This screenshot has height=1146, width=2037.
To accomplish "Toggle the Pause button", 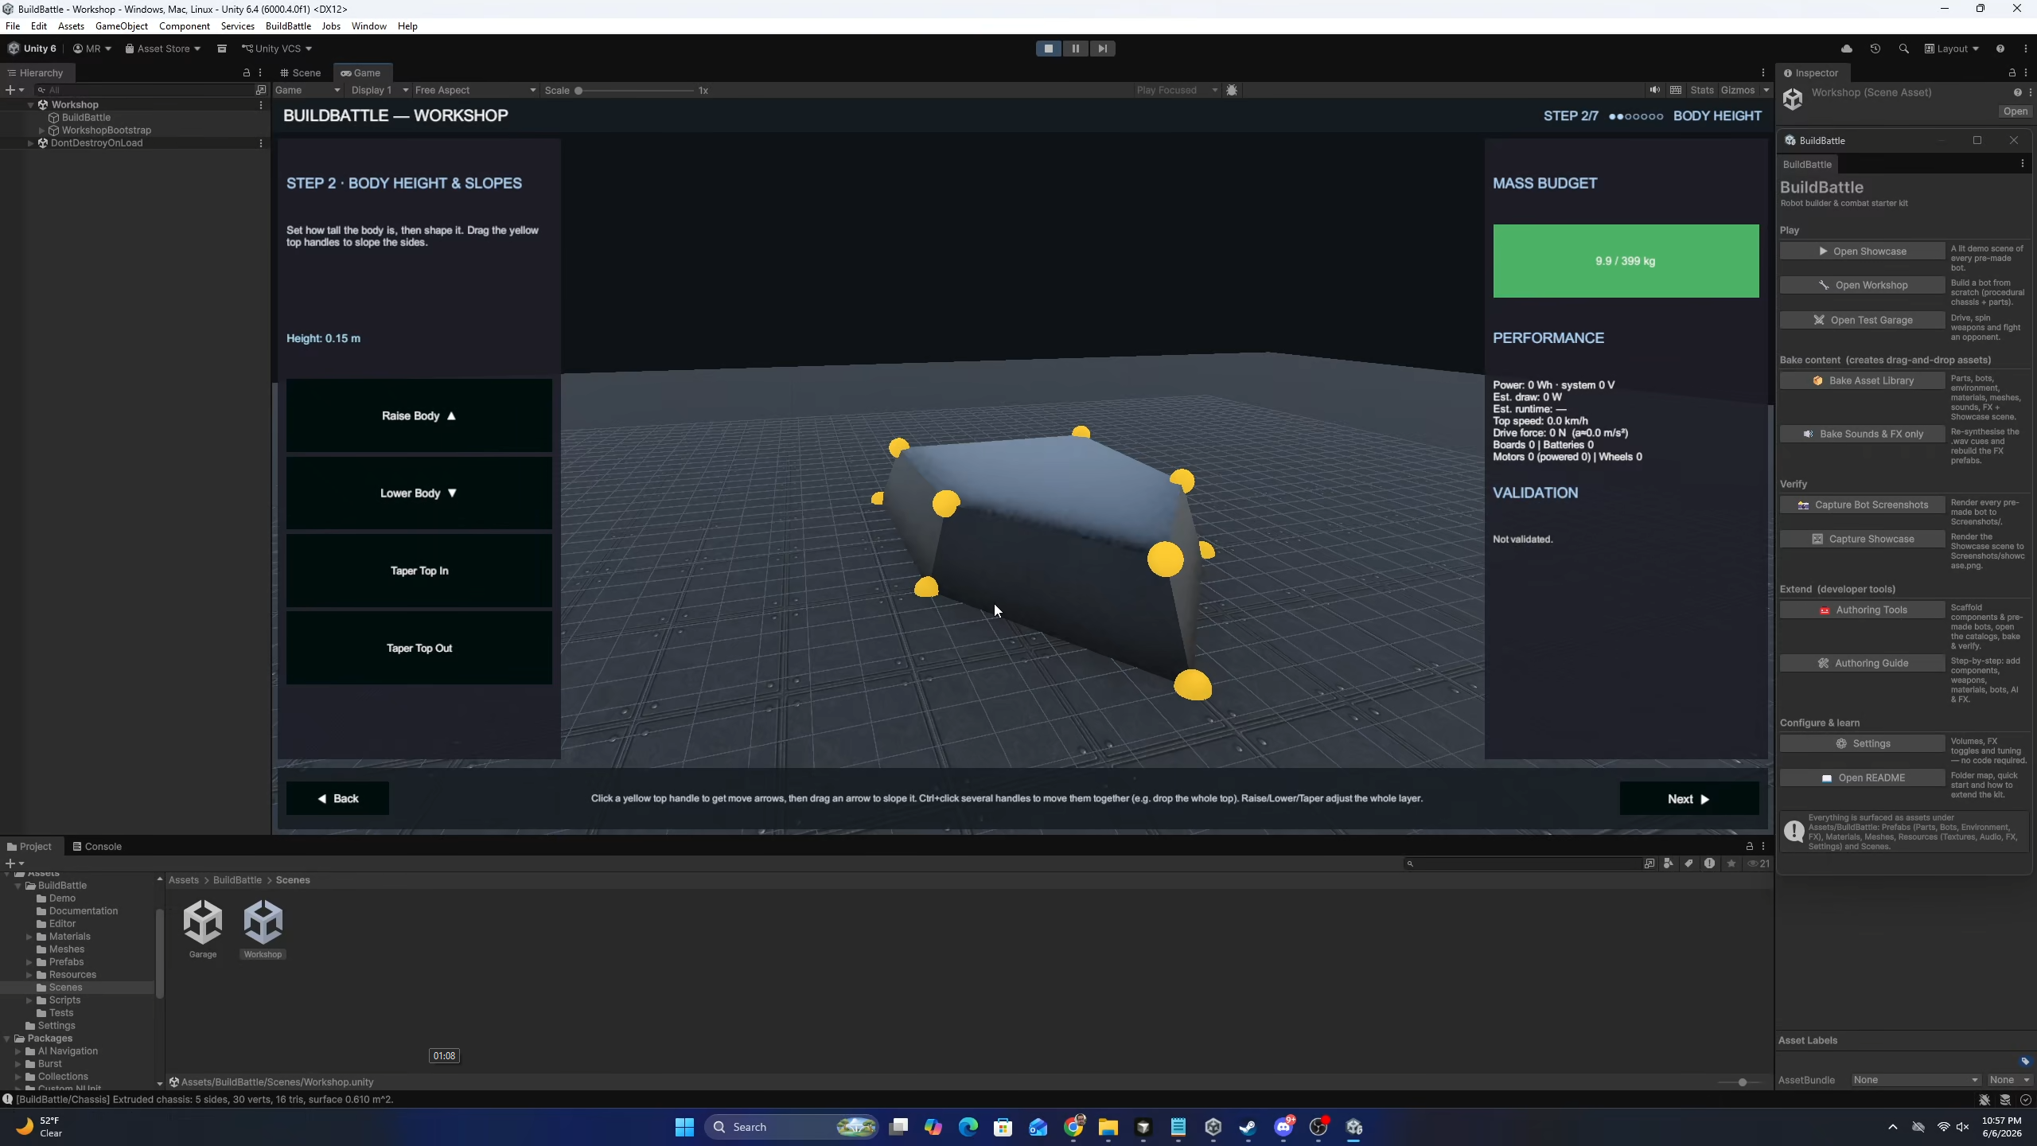I will pyautogui.click(x=1076, y=49).
